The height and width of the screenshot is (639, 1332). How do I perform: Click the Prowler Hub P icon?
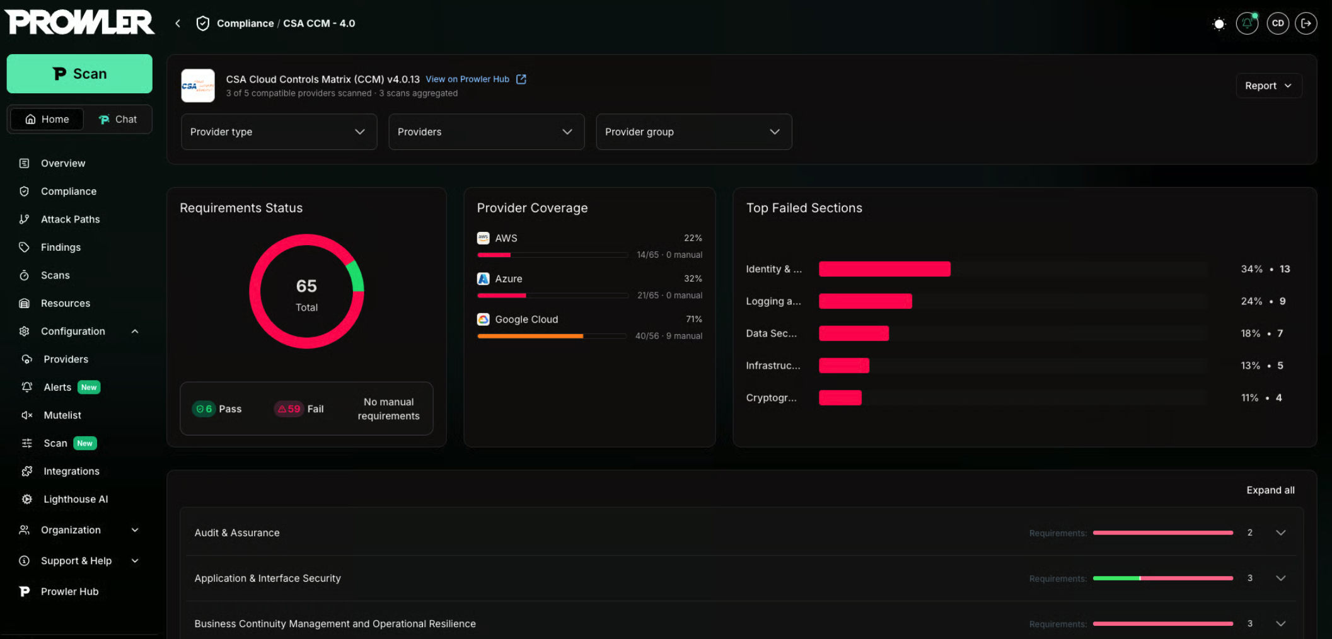pyautogui.click(x=24, y=591)
